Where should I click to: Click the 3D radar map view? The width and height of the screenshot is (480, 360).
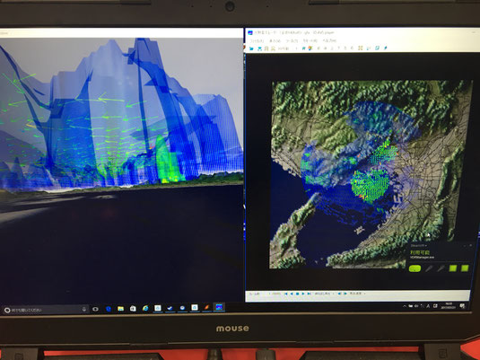371,174
